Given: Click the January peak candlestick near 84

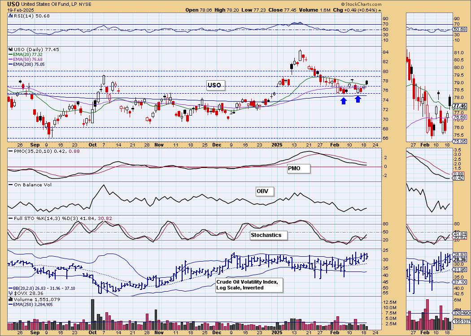Looking at the screenshot, I should pyautogui.click(x=300, y=56).
